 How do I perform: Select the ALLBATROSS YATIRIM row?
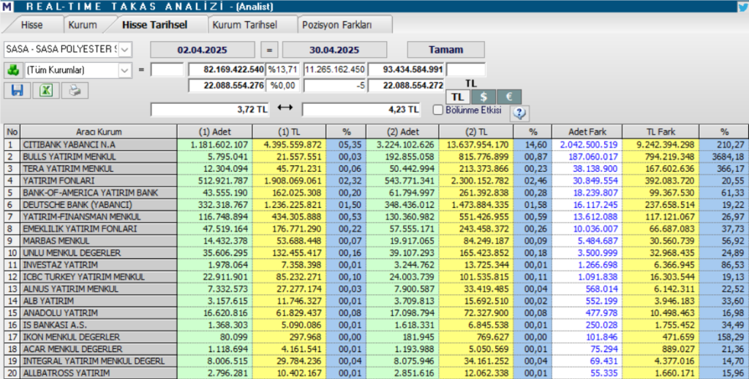point(376,373)
